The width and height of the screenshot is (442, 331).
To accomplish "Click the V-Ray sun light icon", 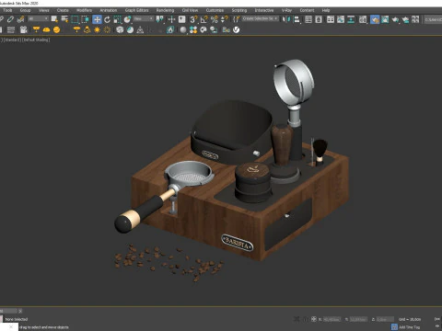I will [x=97, y=29].
